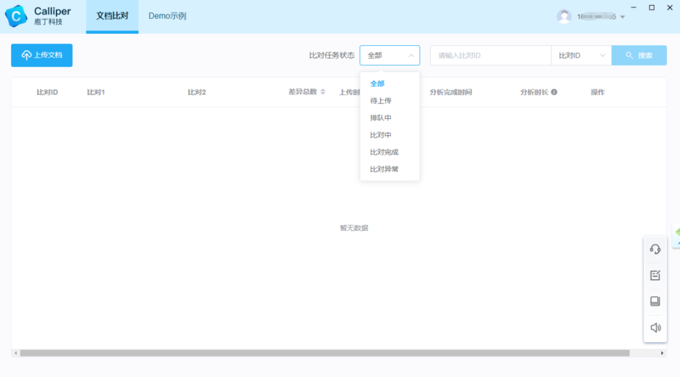The image size is (680, 377).
Task: Click the 暂无数据 empty message
Action: click(354, 228)
